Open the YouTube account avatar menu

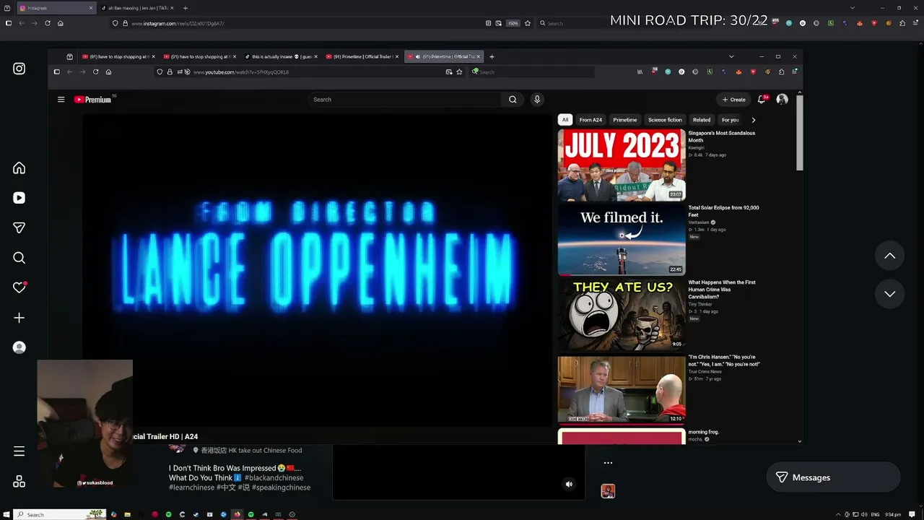[x=782, y=100]
